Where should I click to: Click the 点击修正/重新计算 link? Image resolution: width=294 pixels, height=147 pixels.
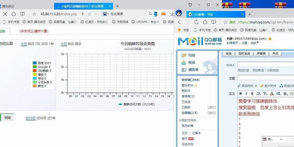[34, 31]
